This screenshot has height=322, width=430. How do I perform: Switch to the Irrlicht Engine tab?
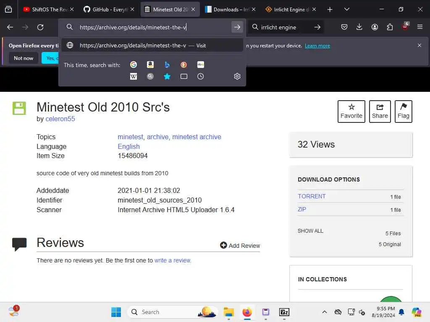pos(291,9)
